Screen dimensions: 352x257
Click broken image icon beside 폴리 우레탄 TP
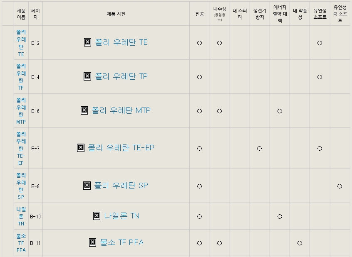click(87, 76)
